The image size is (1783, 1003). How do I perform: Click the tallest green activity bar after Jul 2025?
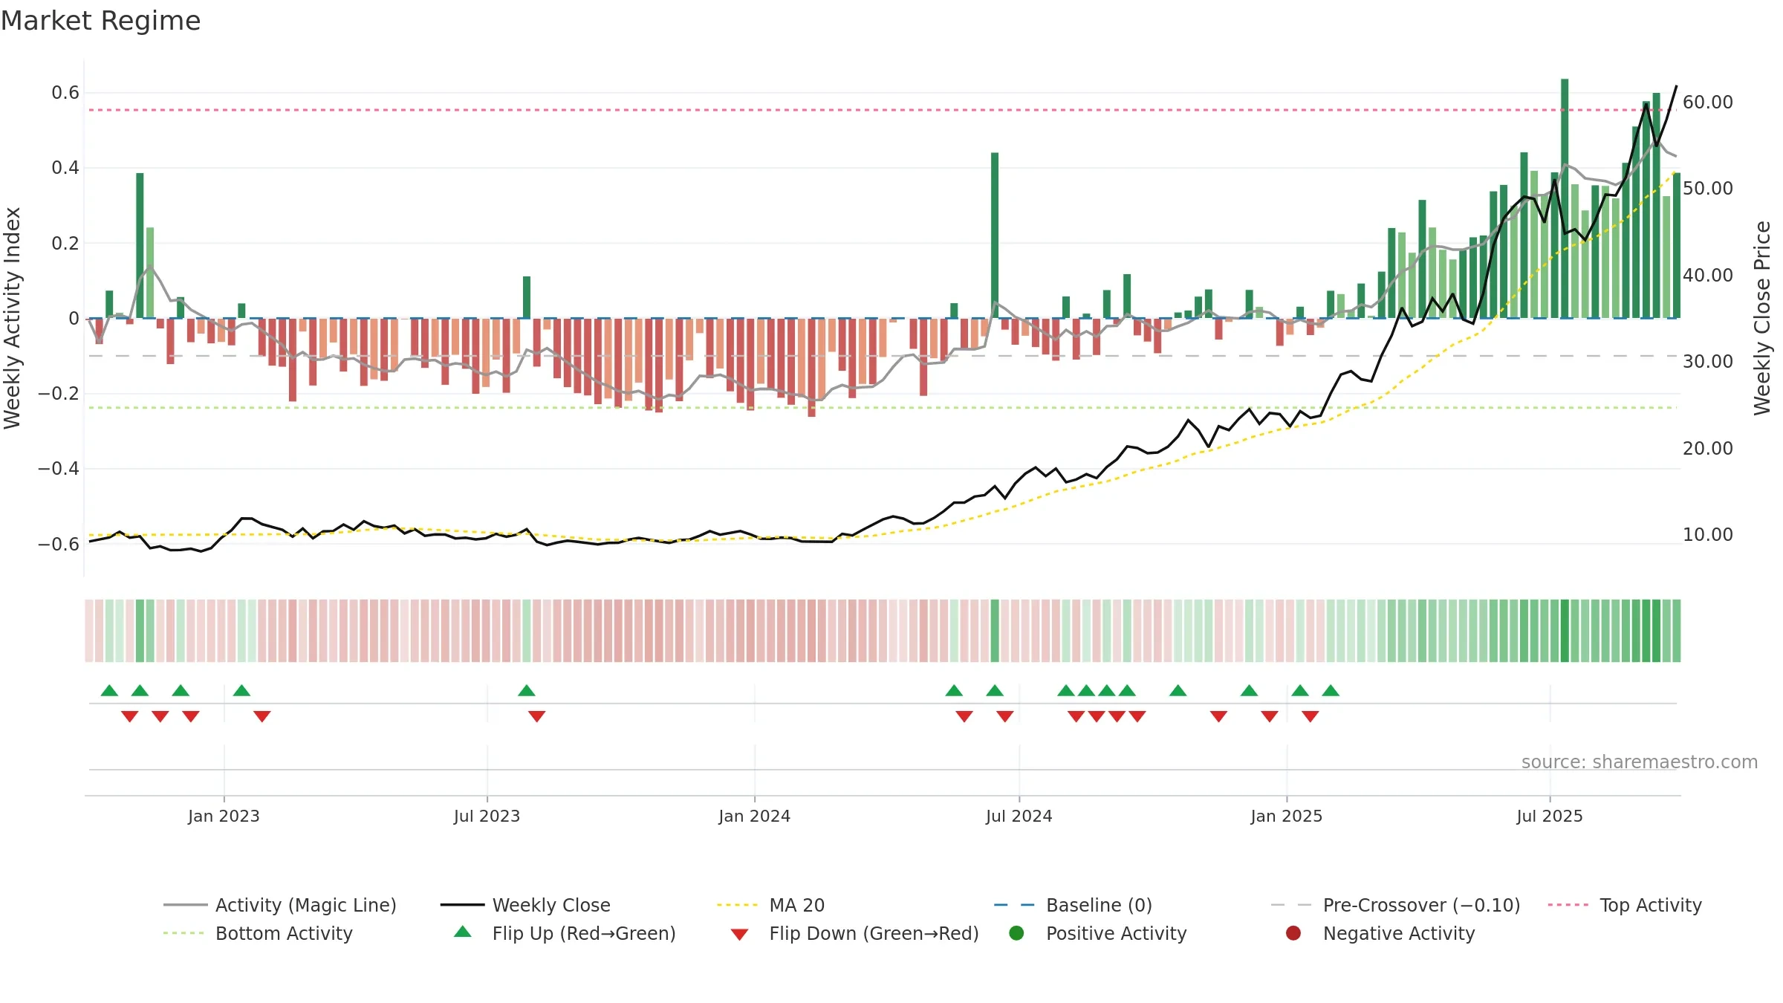(x=1565, y=198)
